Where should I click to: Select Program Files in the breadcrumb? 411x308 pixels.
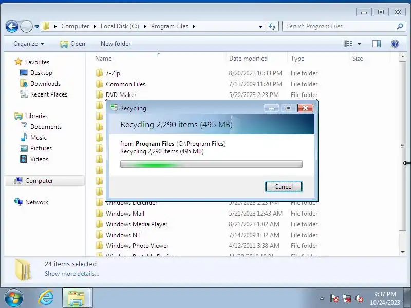[170, 26]
